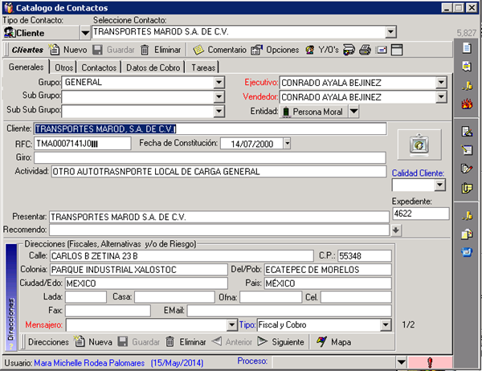Expand the Grupo dropdown
Screen dimensions: 482x371
219,82
